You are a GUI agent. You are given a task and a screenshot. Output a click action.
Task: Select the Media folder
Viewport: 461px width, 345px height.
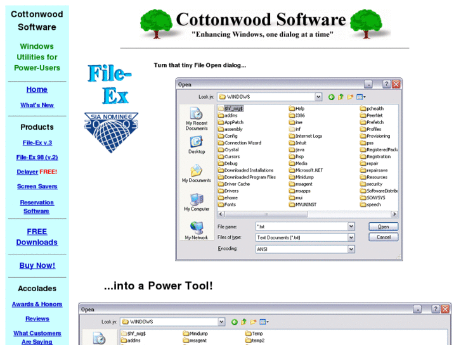click(298, 163)
